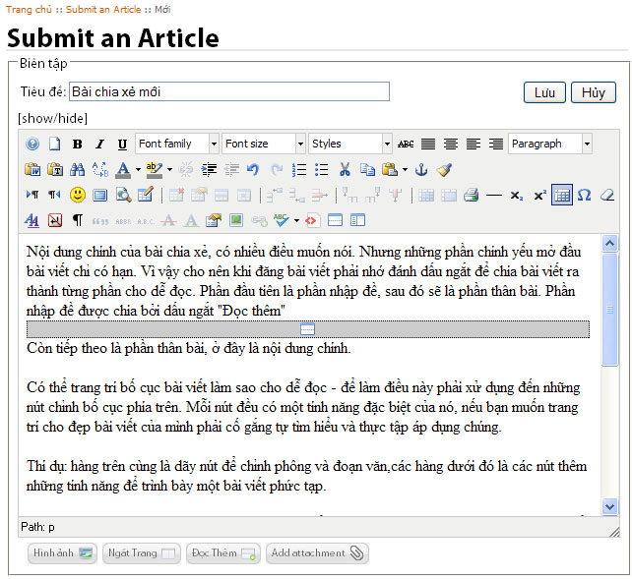Click the editor help question-mark icon
Image resolution: width=632 pixels, height=579 pixels.
[x=32, y=145]
